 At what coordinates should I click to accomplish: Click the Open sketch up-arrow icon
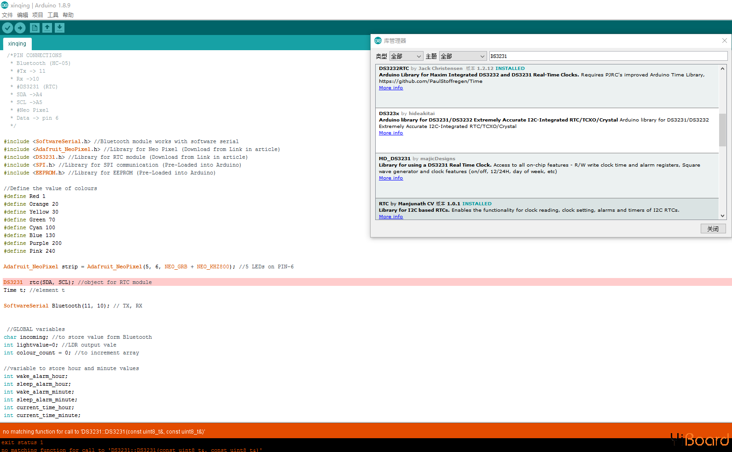(x=47, y=28)
